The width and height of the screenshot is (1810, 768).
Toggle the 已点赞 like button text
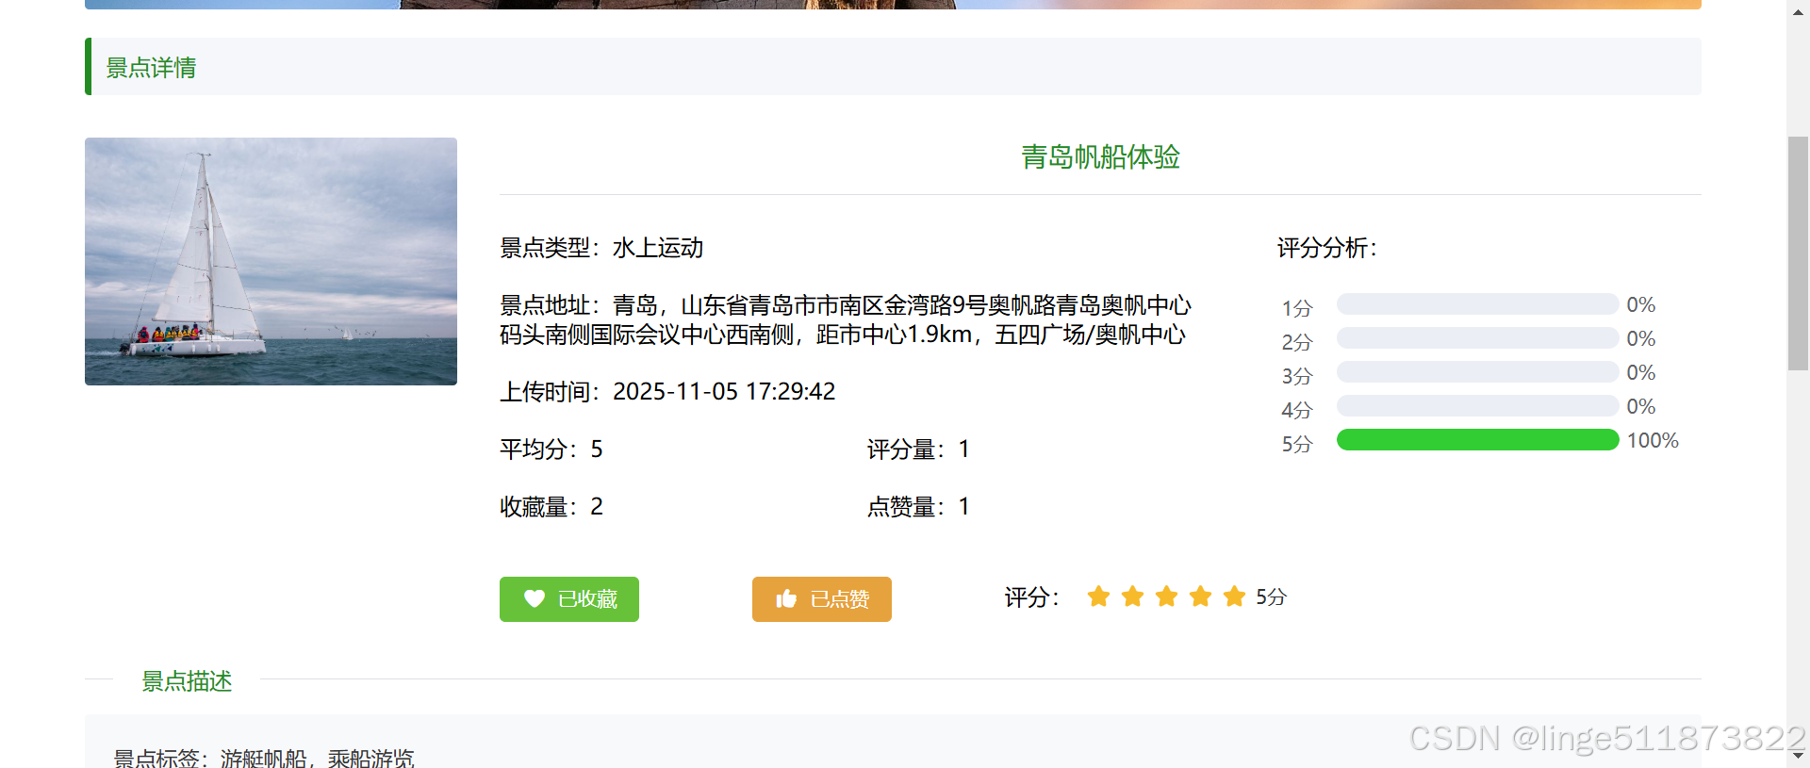pyautogui.click(x=840, y=599)
